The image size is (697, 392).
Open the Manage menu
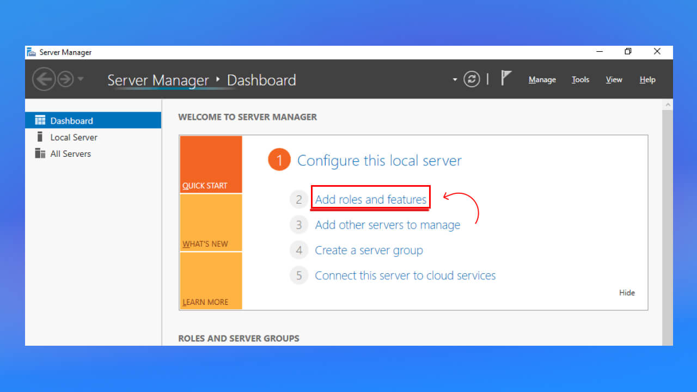click(x=542, y=79)
